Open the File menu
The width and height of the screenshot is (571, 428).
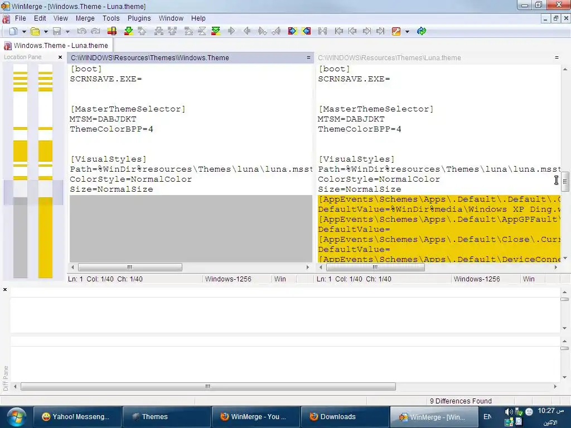(x=21, y=18)
